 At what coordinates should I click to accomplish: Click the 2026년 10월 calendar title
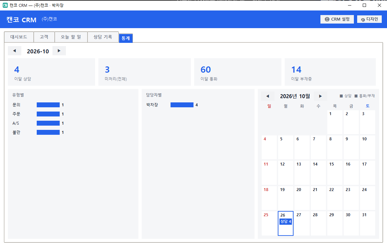[x=295, y=96]
